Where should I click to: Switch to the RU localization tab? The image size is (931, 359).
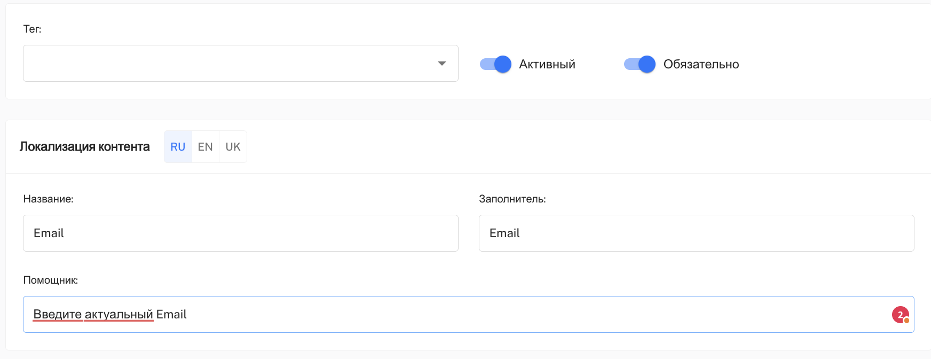178,147
